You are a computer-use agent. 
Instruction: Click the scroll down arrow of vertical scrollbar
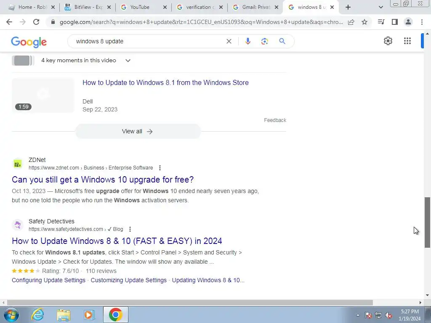pyautogui.click(x=427, y=296)
